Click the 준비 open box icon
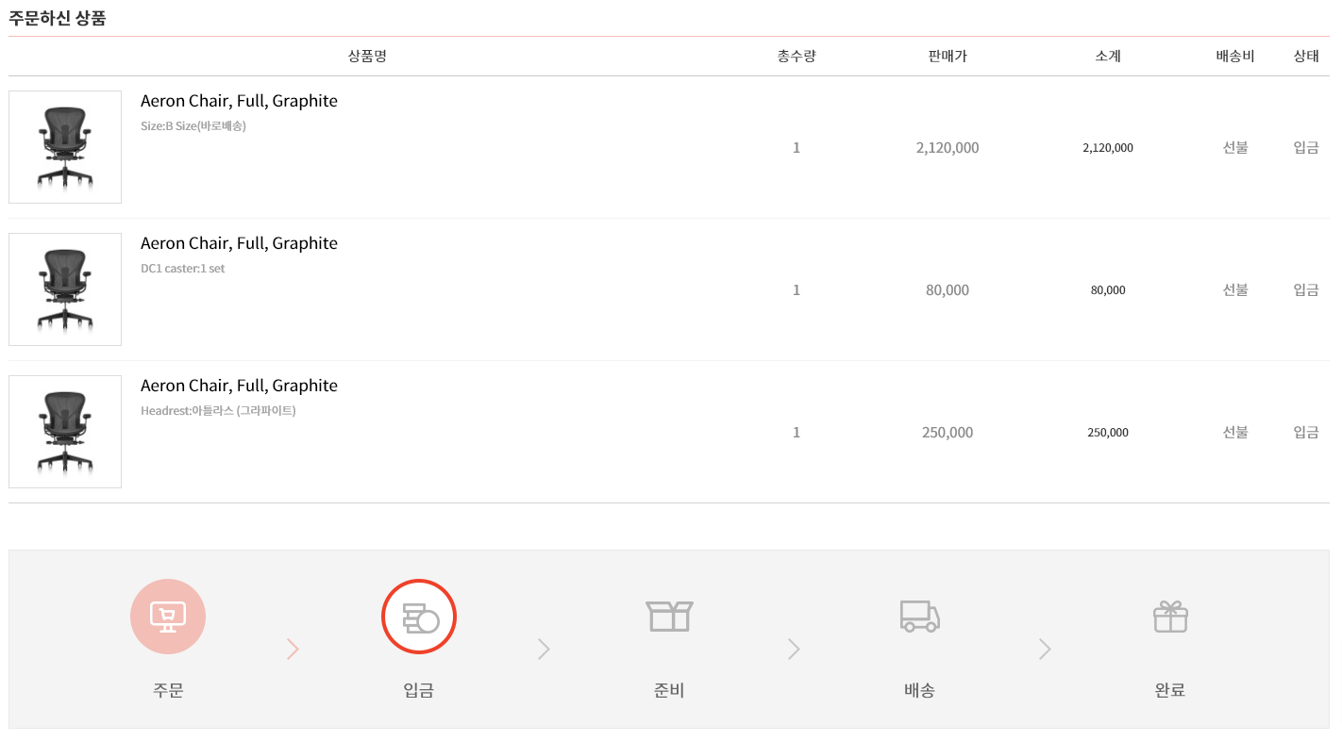 point(669,617)
